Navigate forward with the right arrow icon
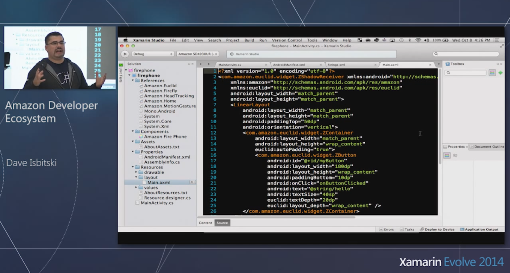This screenshot has height=273, width=510. [208, 64]
